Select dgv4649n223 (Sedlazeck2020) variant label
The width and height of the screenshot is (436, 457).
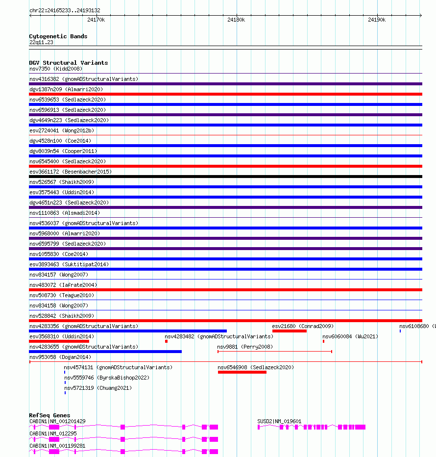(x=69, y=120)
